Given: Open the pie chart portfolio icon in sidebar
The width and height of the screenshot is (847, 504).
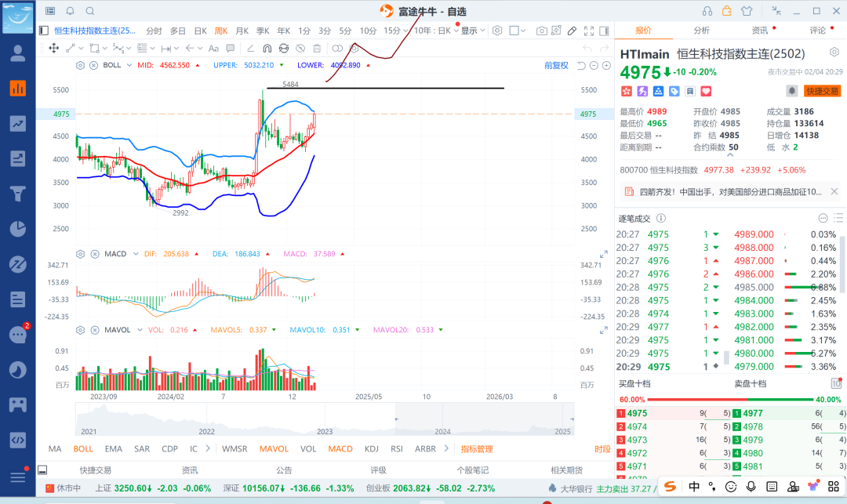Looking at the screenshot, I should (18, 229).
